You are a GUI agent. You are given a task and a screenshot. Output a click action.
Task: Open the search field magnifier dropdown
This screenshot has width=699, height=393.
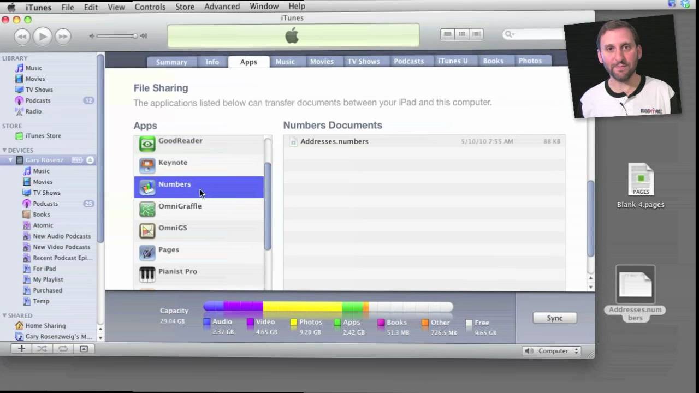(x=509, y=34)
